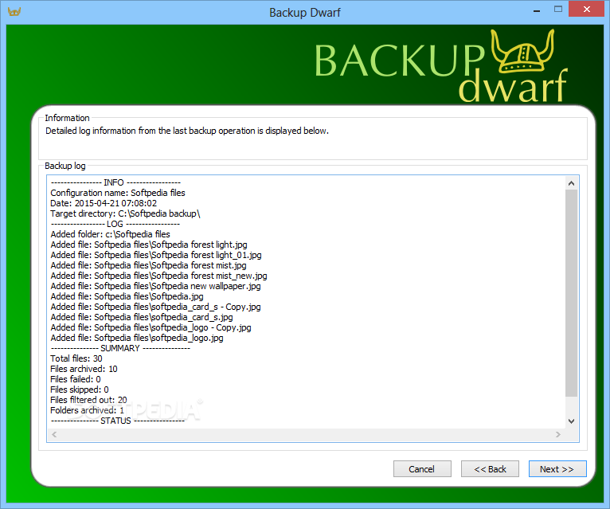Image resolution: width=610 pixels, height=509 pixels.
Task: Click the SUMMARY section header line
Action: [x=120, y=348]
